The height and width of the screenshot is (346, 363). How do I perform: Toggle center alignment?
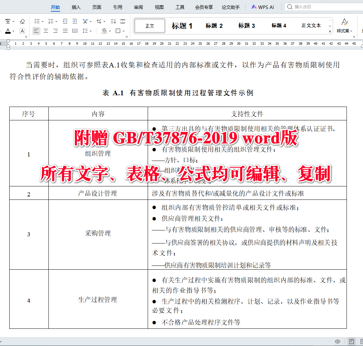46,31
